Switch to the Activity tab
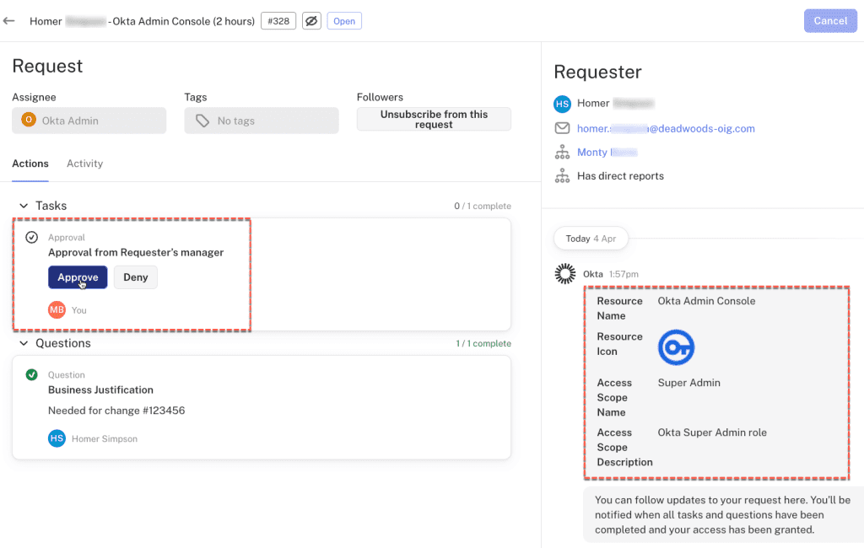The height and width of the screenshot is (548, 864). coord(85,164)
